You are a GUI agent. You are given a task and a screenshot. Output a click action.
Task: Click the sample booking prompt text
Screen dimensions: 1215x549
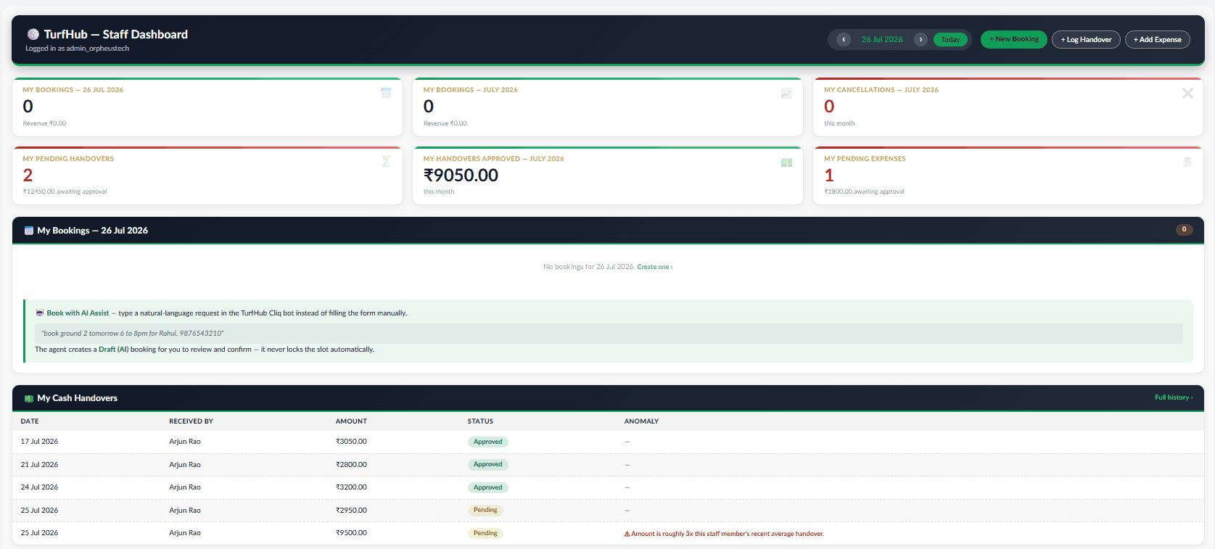pyautogui.click(x=133, y=334)
